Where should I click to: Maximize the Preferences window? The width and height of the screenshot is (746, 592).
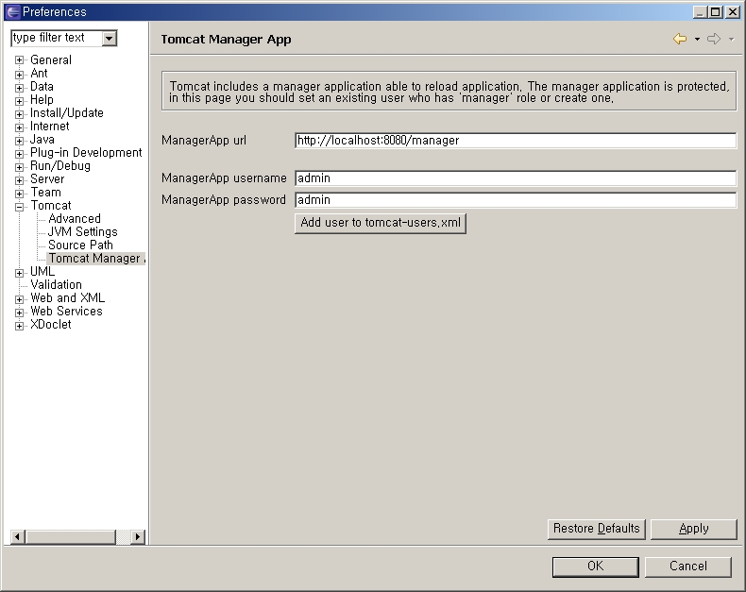coord(716,12)
